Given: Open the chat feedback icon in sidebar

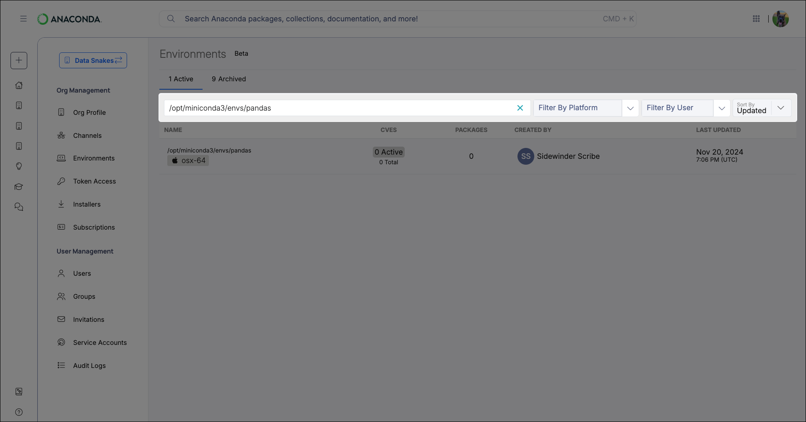Looking at the screenshot, I should click(19, 207).
